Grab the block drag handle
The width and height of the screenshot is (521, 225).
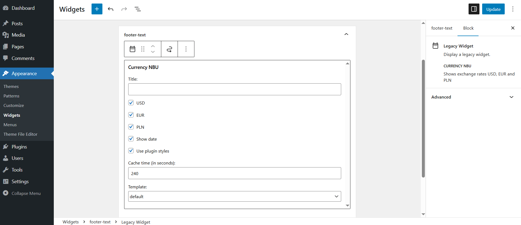click(x=143, y=49)
